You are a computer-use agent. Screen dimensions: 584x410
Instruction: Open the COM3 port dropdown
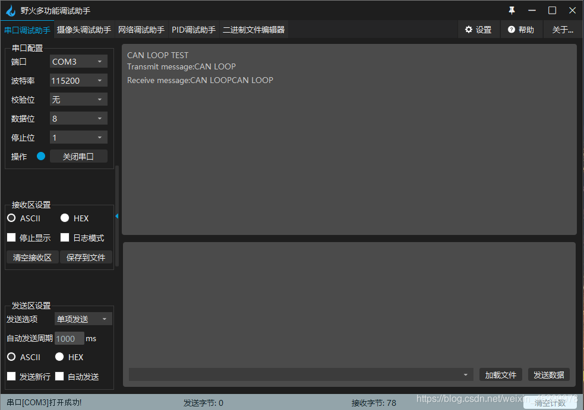(x=78, y=61)
